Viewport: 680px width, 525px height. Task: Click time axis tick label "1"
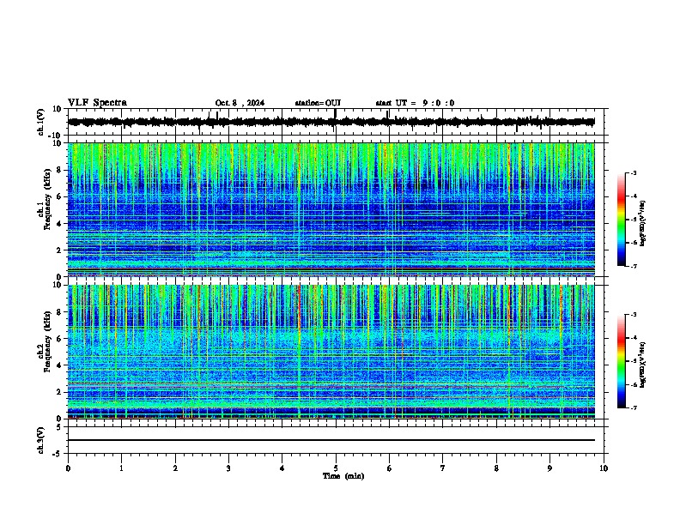click(x=121, y=468)
